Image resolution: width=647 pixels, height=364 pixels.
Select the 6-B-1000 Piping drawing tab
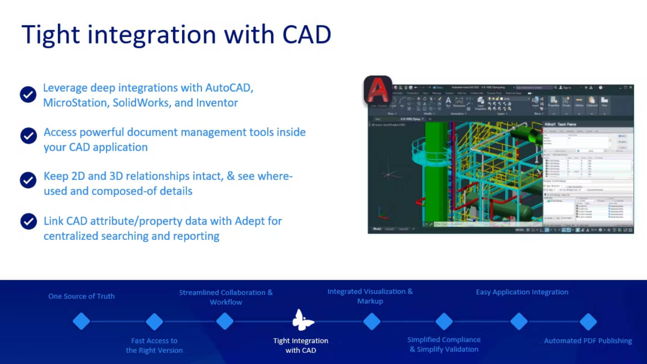[410, 119]
